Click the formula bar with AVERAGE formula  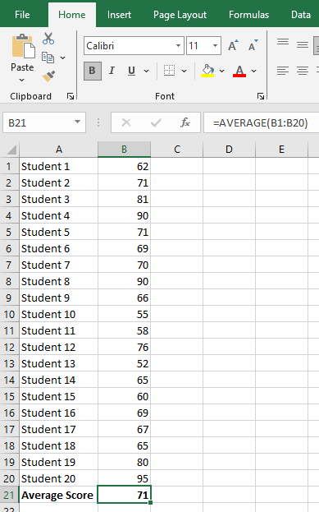tap(261, 122)
